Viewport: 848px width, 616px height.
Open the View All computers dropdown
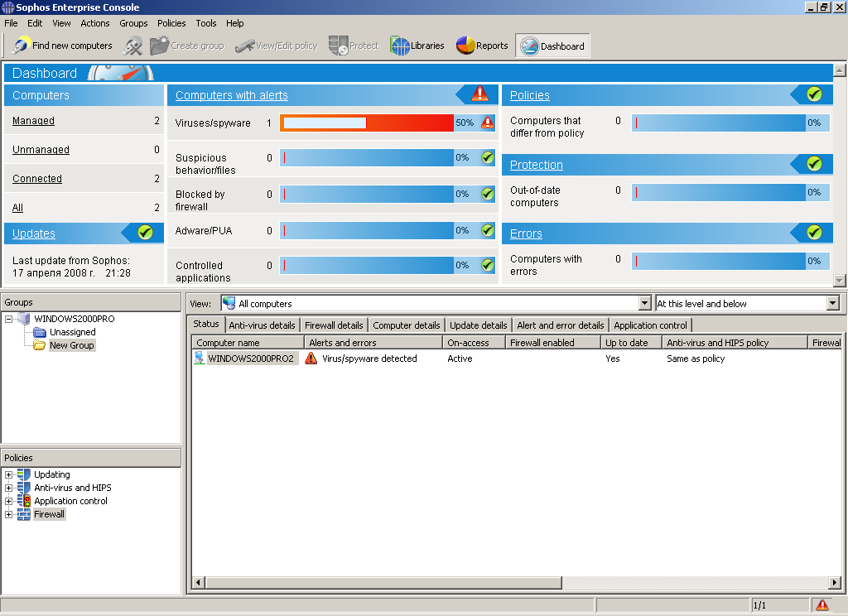tap(644, 303)
